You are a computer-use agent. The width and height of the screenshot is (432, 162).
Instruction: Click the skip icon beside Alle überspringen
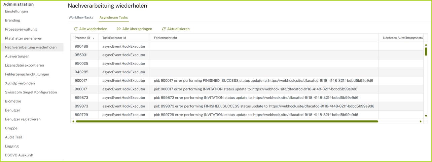pyautogui.click(x=119, y=29)
